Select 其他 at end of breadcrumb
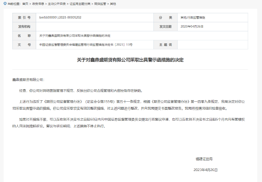Screen dimensions: 262x182 [x=113, y=4]
